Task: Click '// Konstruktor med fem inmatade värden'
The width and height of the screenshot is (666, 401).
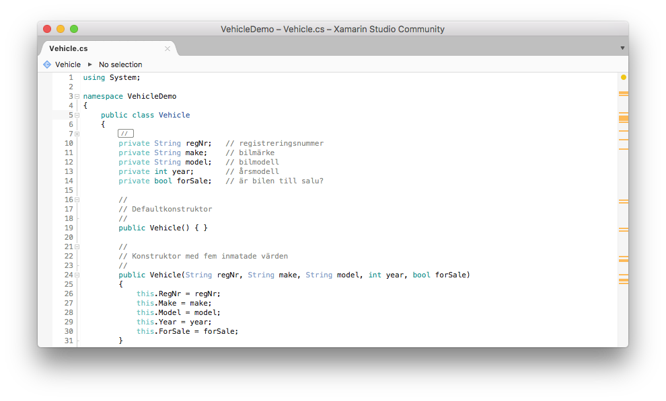Action: point(203,256)
